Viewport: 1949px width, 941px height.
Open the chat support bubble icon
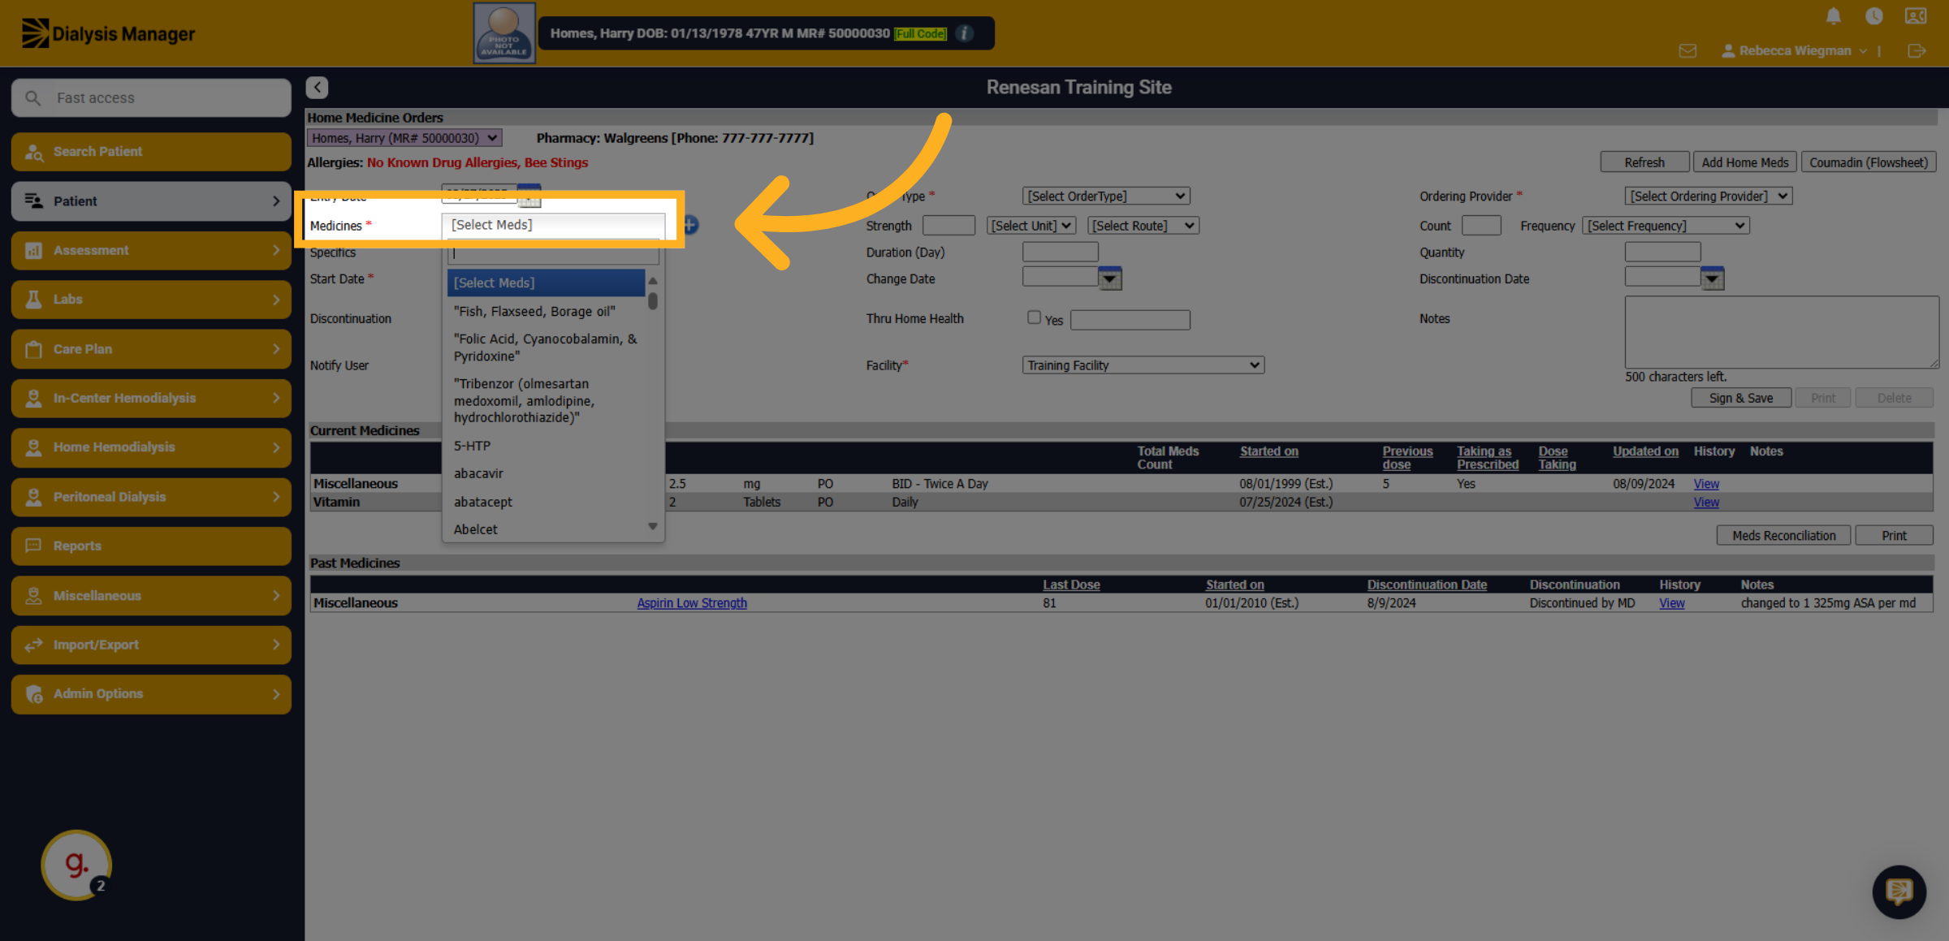(x=1899, y=891)
